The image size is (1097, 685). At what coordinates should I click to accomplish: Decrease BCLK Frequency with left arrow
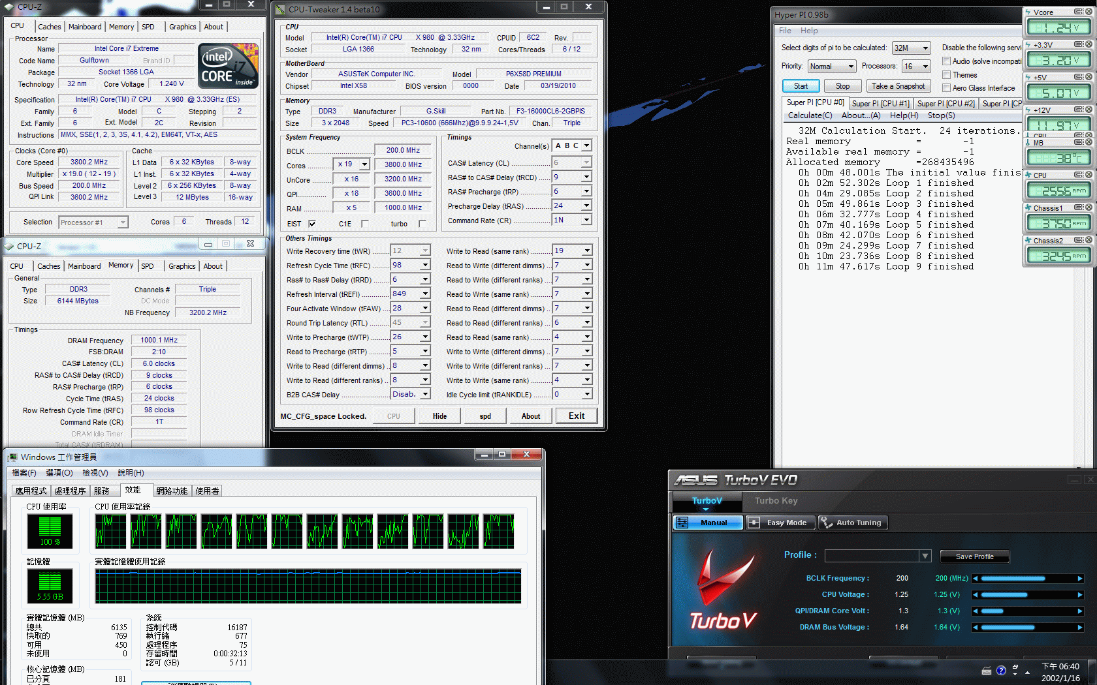(976, 579)
